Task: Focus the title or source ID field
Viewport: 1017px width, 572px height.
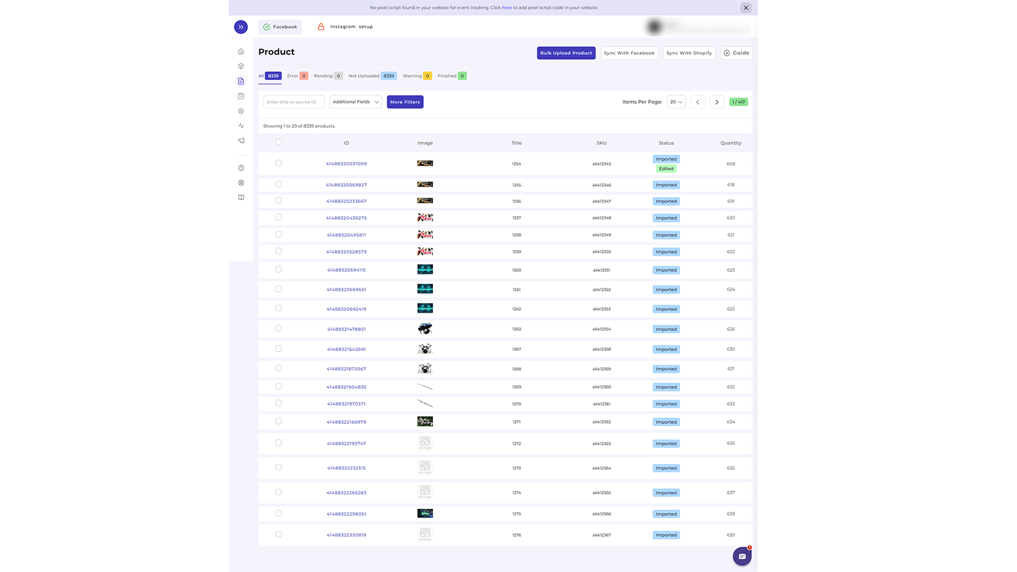Action: 294,102
